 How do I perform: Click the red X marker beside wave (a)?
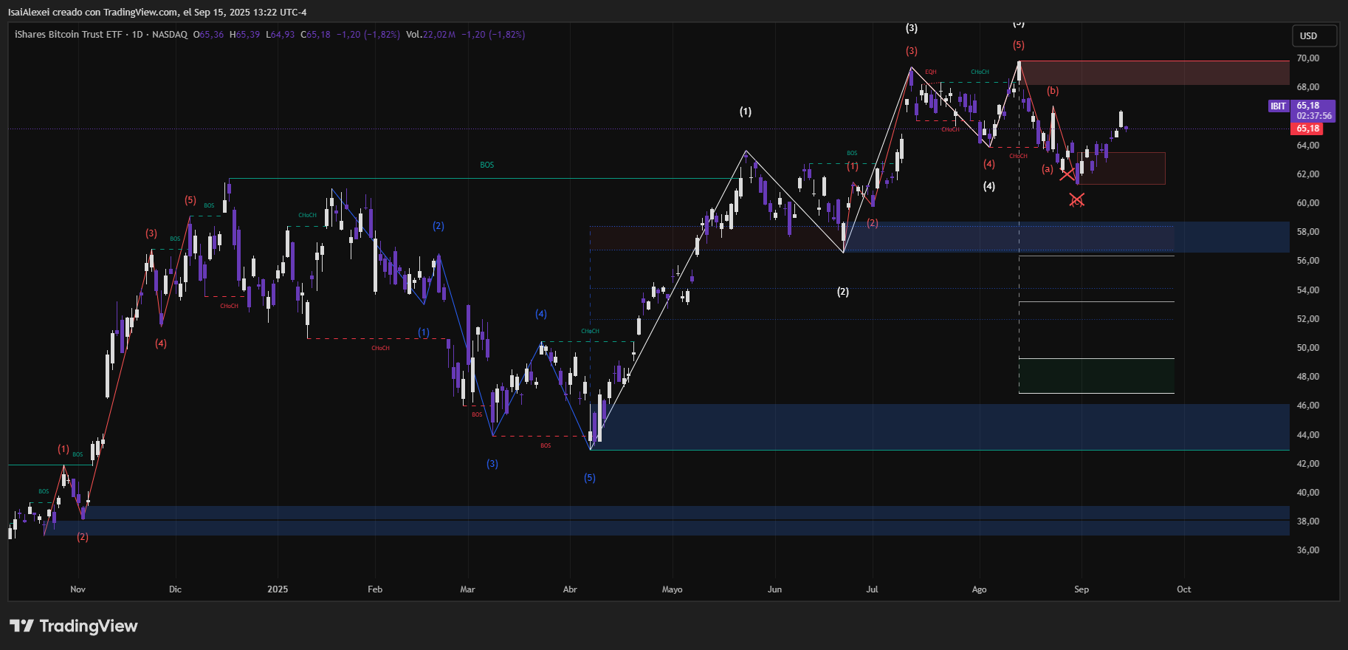pyautogui.click(x=1067, y=174)
